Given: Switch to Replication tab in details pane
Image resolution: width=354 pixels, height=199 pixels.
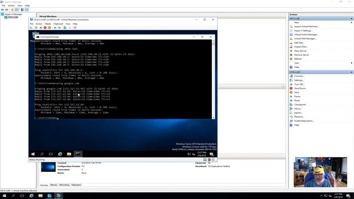Looking at the screenshot, I should [x=76, y=185].
